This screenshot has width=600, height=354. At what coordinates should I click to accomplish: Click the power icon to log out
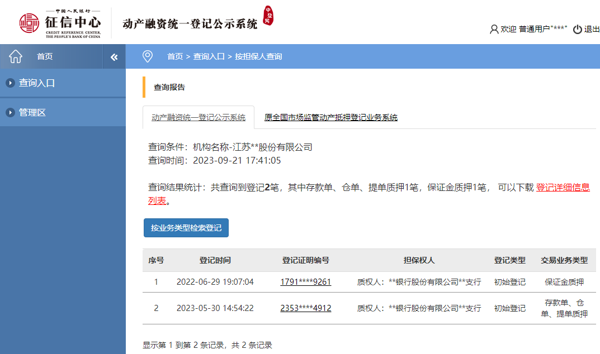tap(578, 29)
